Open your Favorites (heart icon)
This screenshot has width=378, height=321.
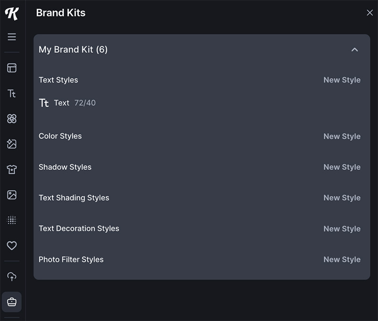(x=12, y=245)
